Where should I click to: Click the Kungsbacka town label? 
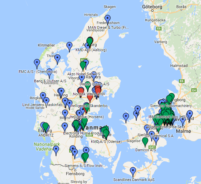[x=155, y=20]
